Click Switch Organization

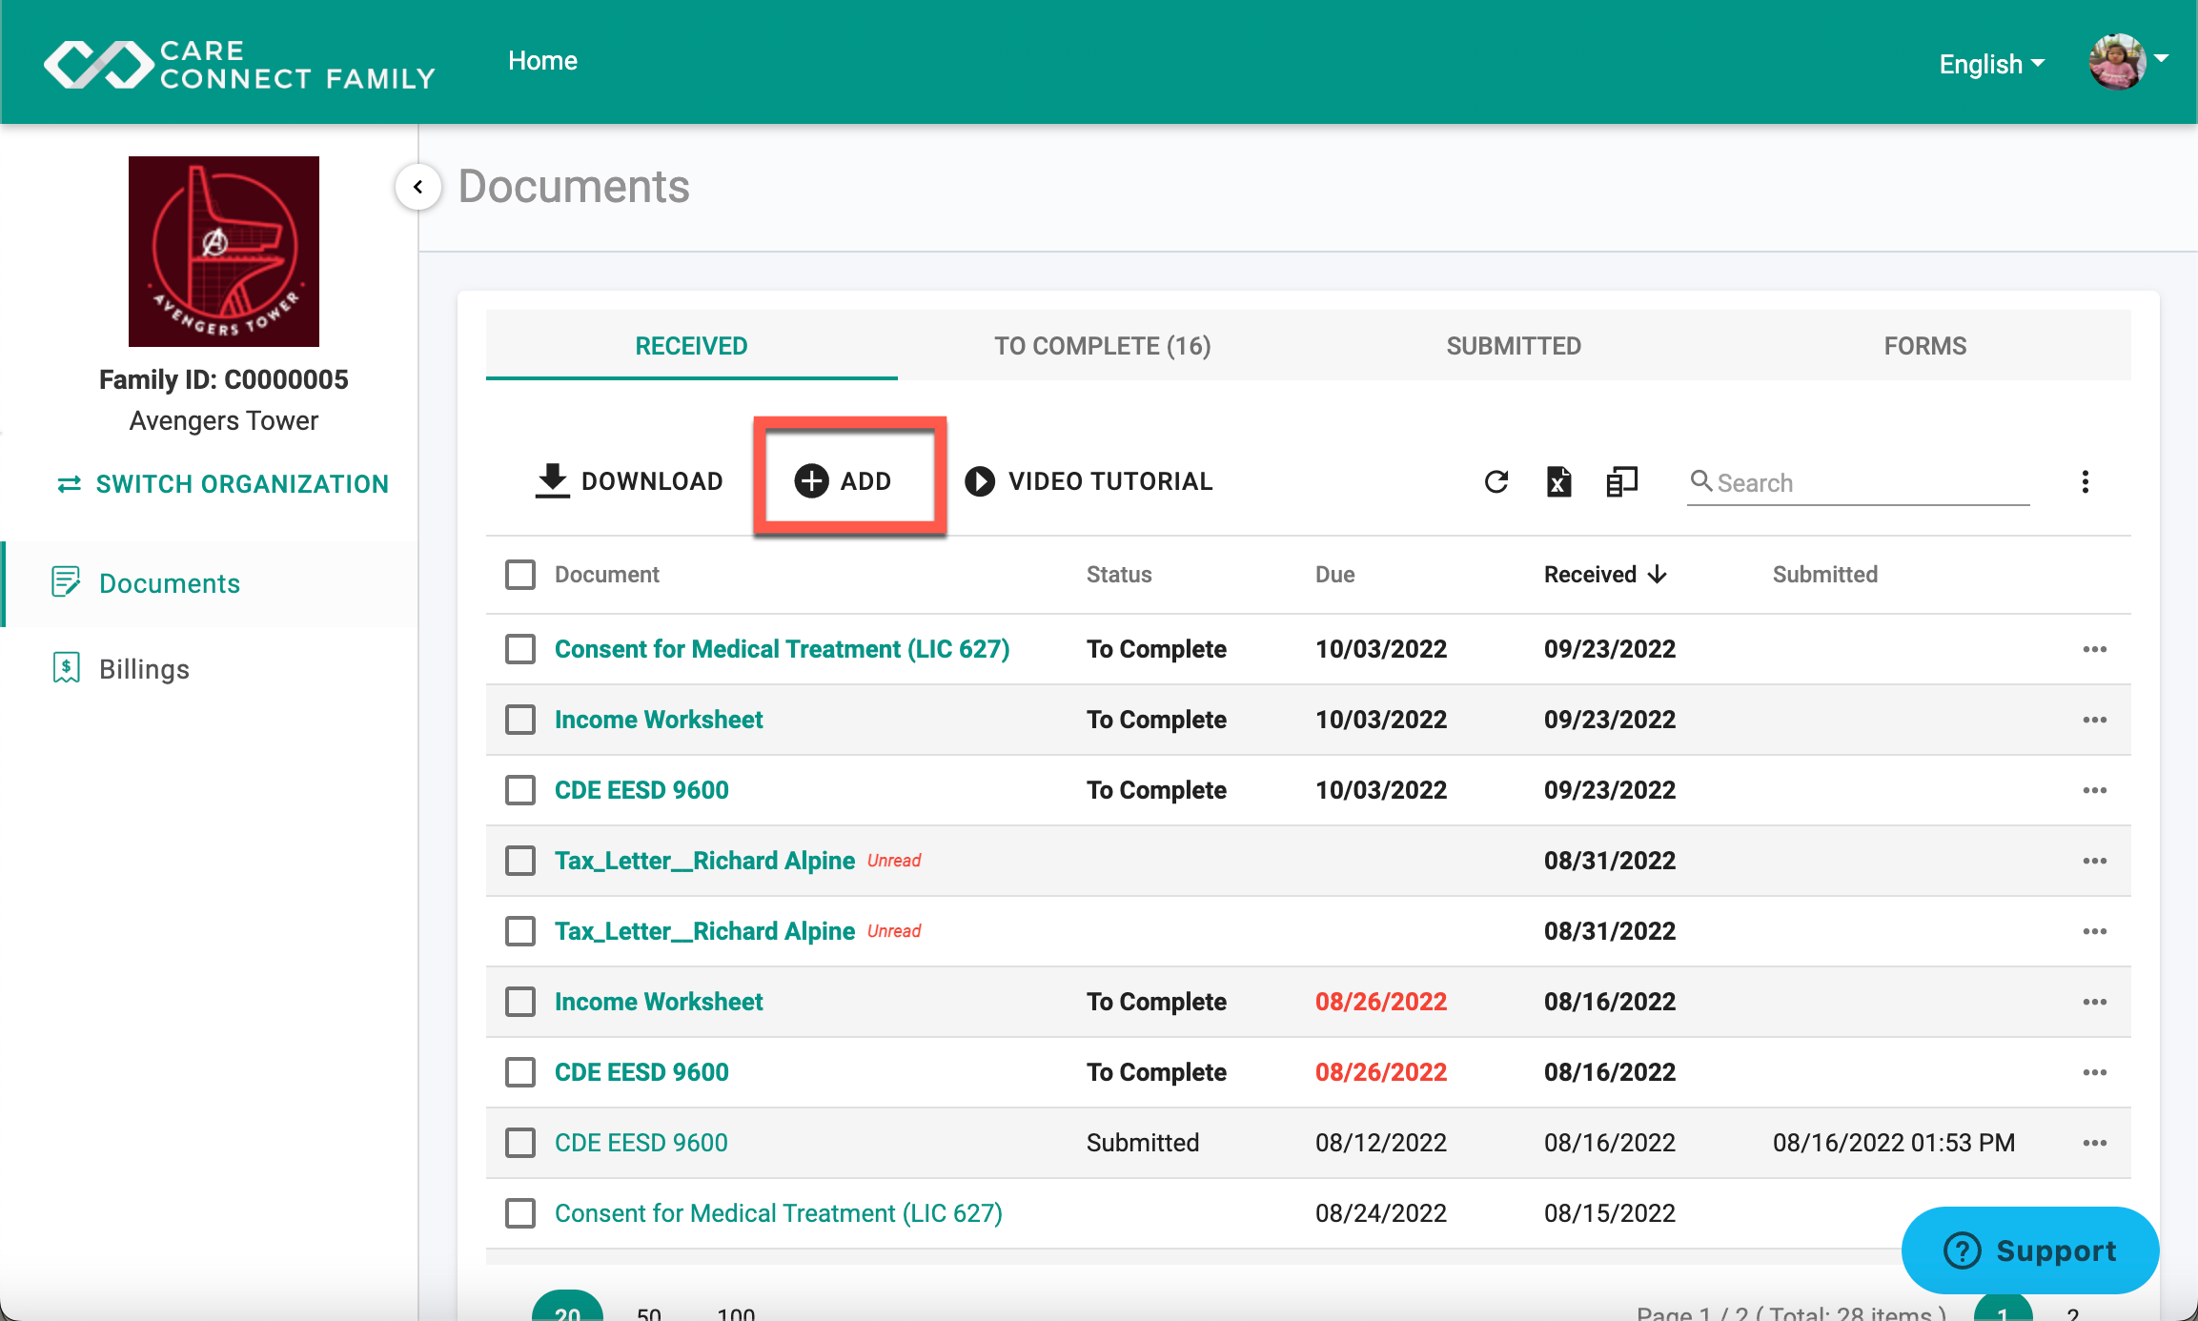point(223,484)
